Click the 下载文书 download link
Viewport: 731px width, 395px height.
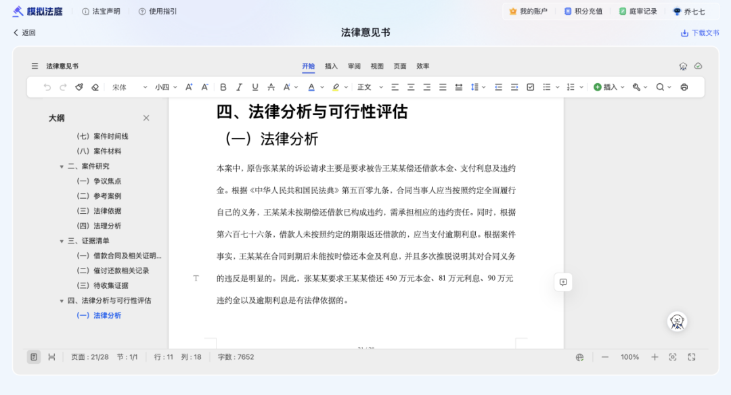(701, 32)
